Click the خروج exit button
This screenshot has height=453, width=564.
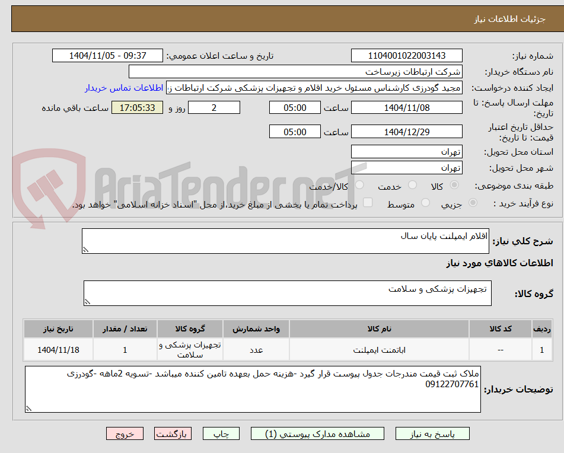[125, 433]
